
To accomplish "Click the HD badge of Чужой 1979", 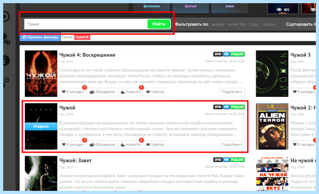I will 226,107.
